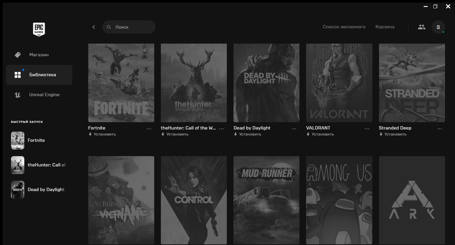Open the three-dot menu for Stranded Deep
Screen dimensions: 455x245
click(x=440, y=128)
